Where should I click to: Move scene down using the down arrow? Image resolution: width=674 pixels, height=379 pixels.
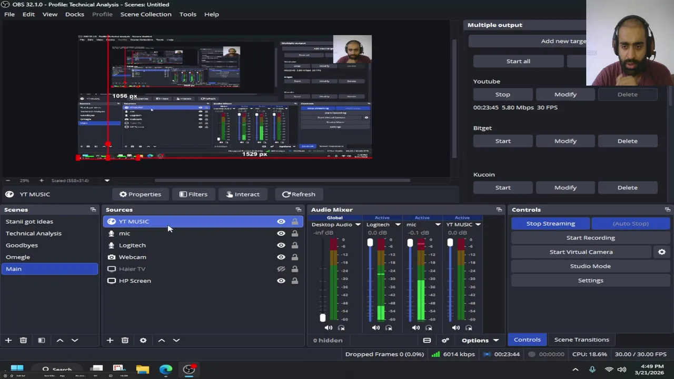coord(75,341)
